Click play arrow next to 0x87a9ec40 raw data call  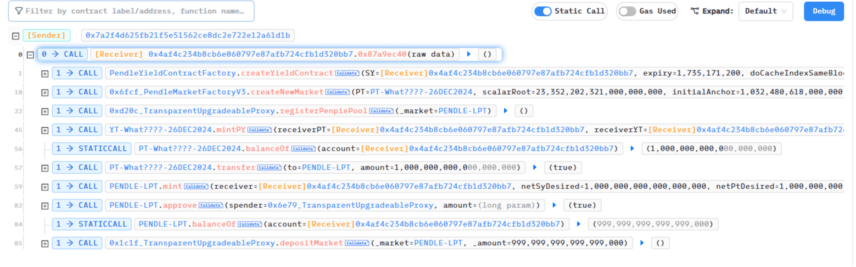469,54
